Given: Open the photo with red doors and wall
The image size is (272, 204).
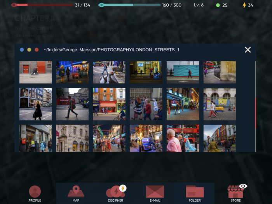Looking at the screenshot, I should [35, 72].
